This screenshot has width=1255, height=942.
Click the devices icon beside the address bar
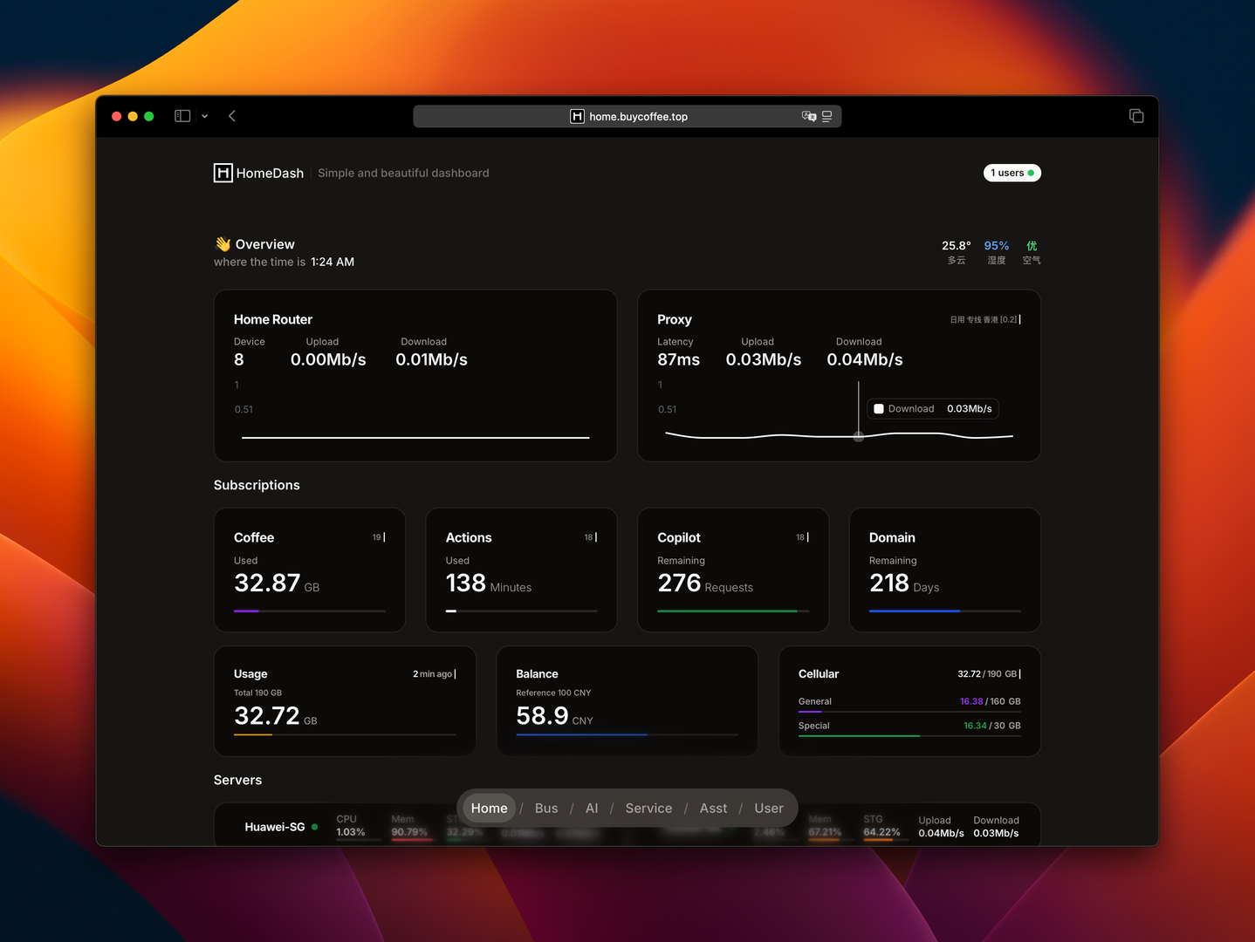point(827,115)
